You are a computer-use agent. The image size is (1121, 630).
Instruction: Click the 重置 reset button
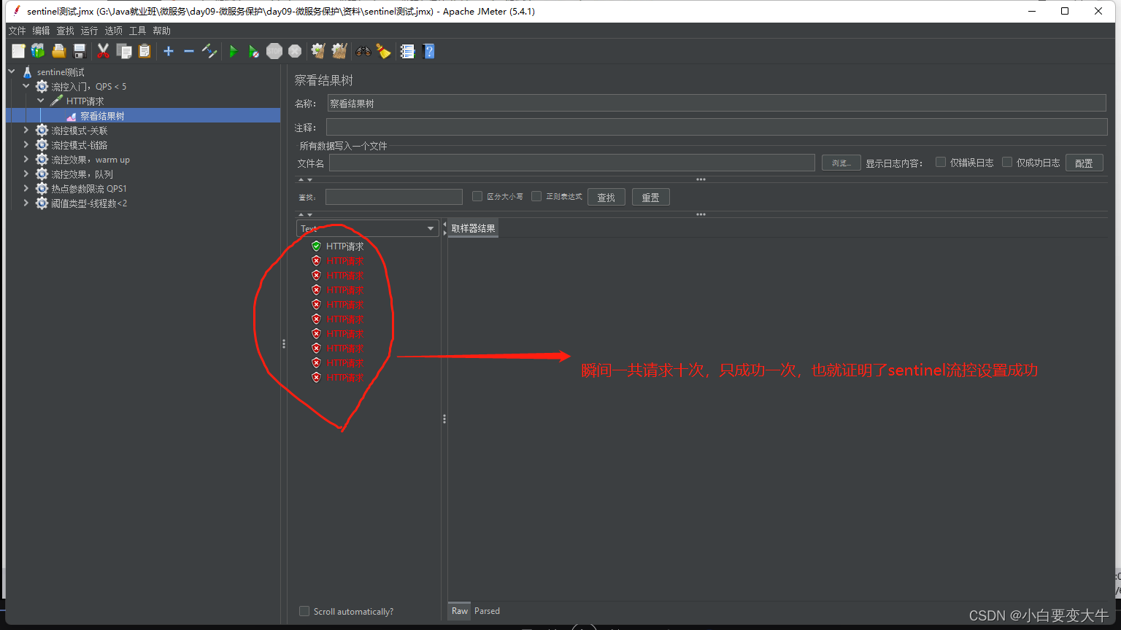pos(650,197)
